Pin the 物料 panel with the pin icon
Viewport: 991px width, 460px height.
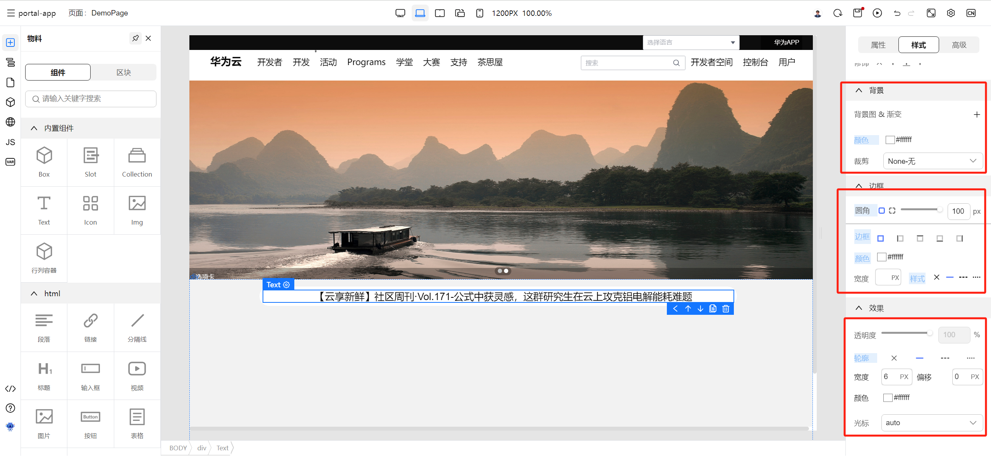pos(135,38)
